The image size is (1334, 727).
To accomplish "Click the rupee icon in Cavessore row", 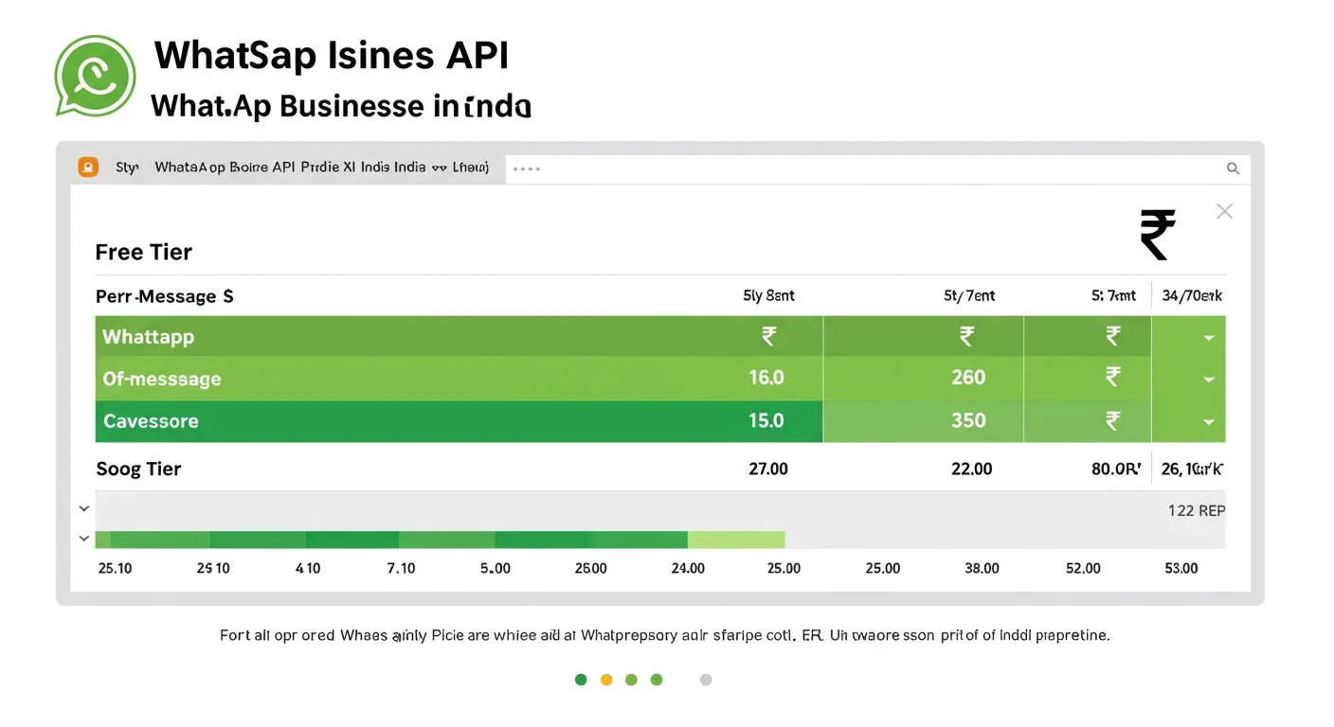I will 1112,420.
